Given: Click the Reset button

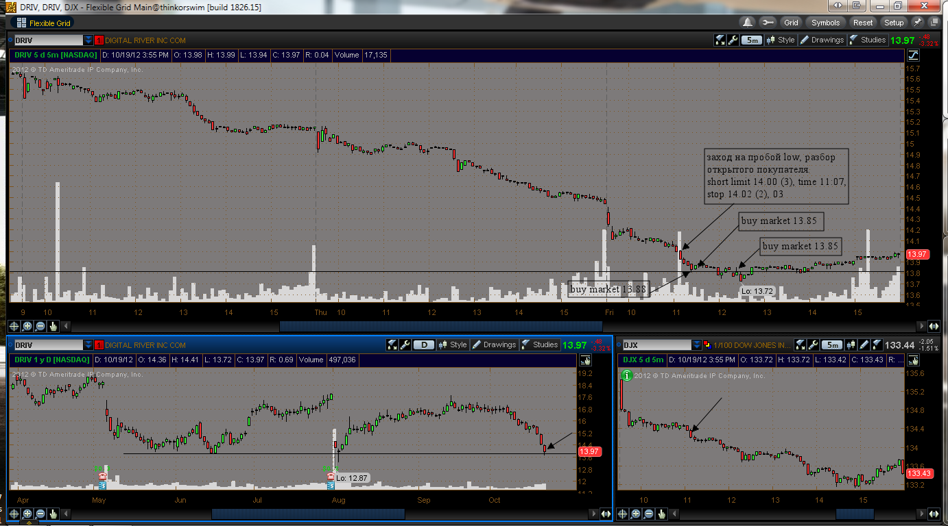Looking at the screenshot, I should [863, 23].
